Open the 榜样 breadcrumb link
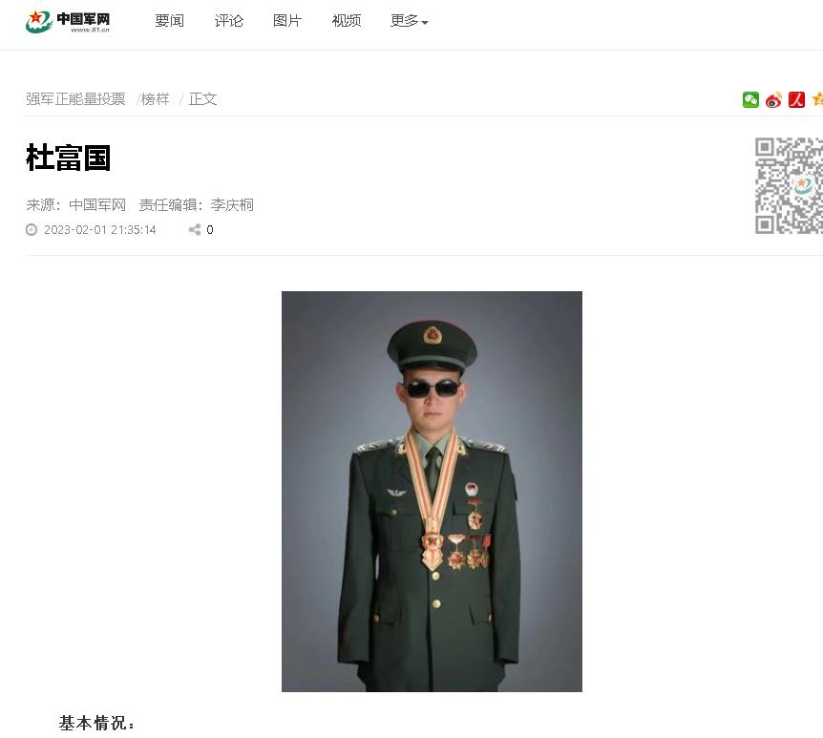This screenshot has height=738, width=823. (156, 98)
